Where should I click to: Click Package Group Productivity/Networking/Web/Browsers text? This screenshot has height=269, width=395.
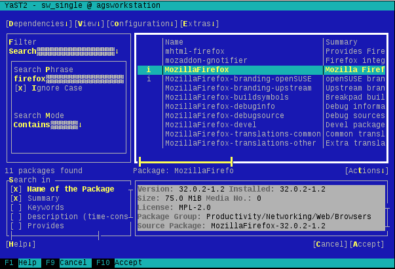(254, 217)
